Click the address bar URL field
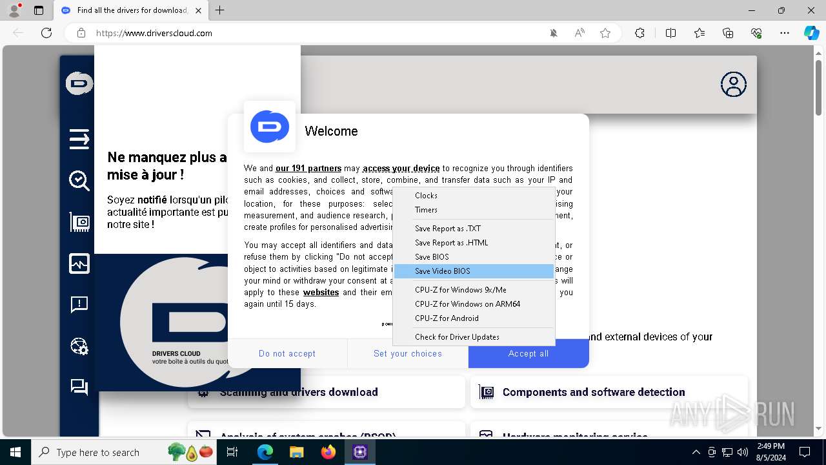Screen dimensions: 826x465 click(x=316, y=33)
